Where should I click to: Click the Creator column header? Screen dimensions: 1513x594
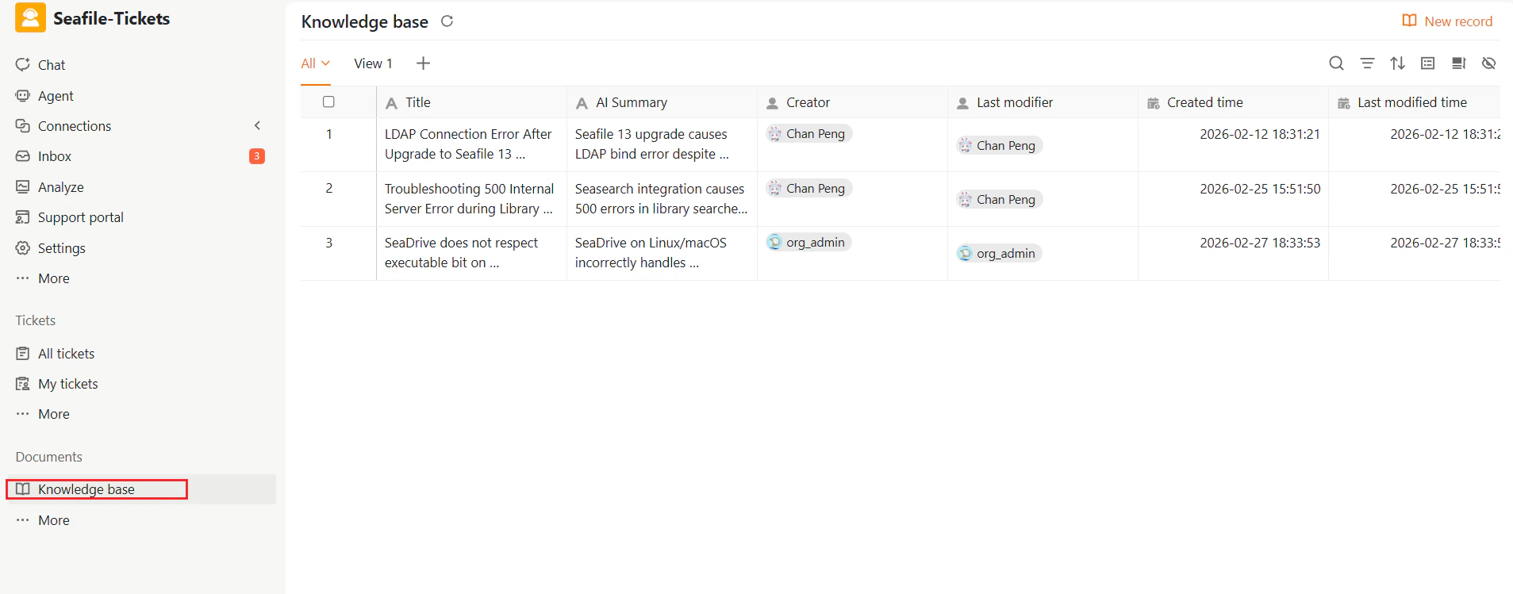852,102
